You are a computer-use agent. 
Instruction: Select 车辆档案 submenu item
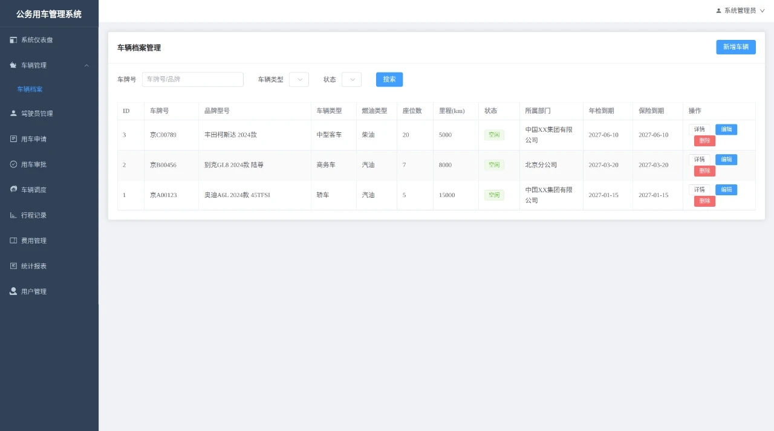(49, 89)
